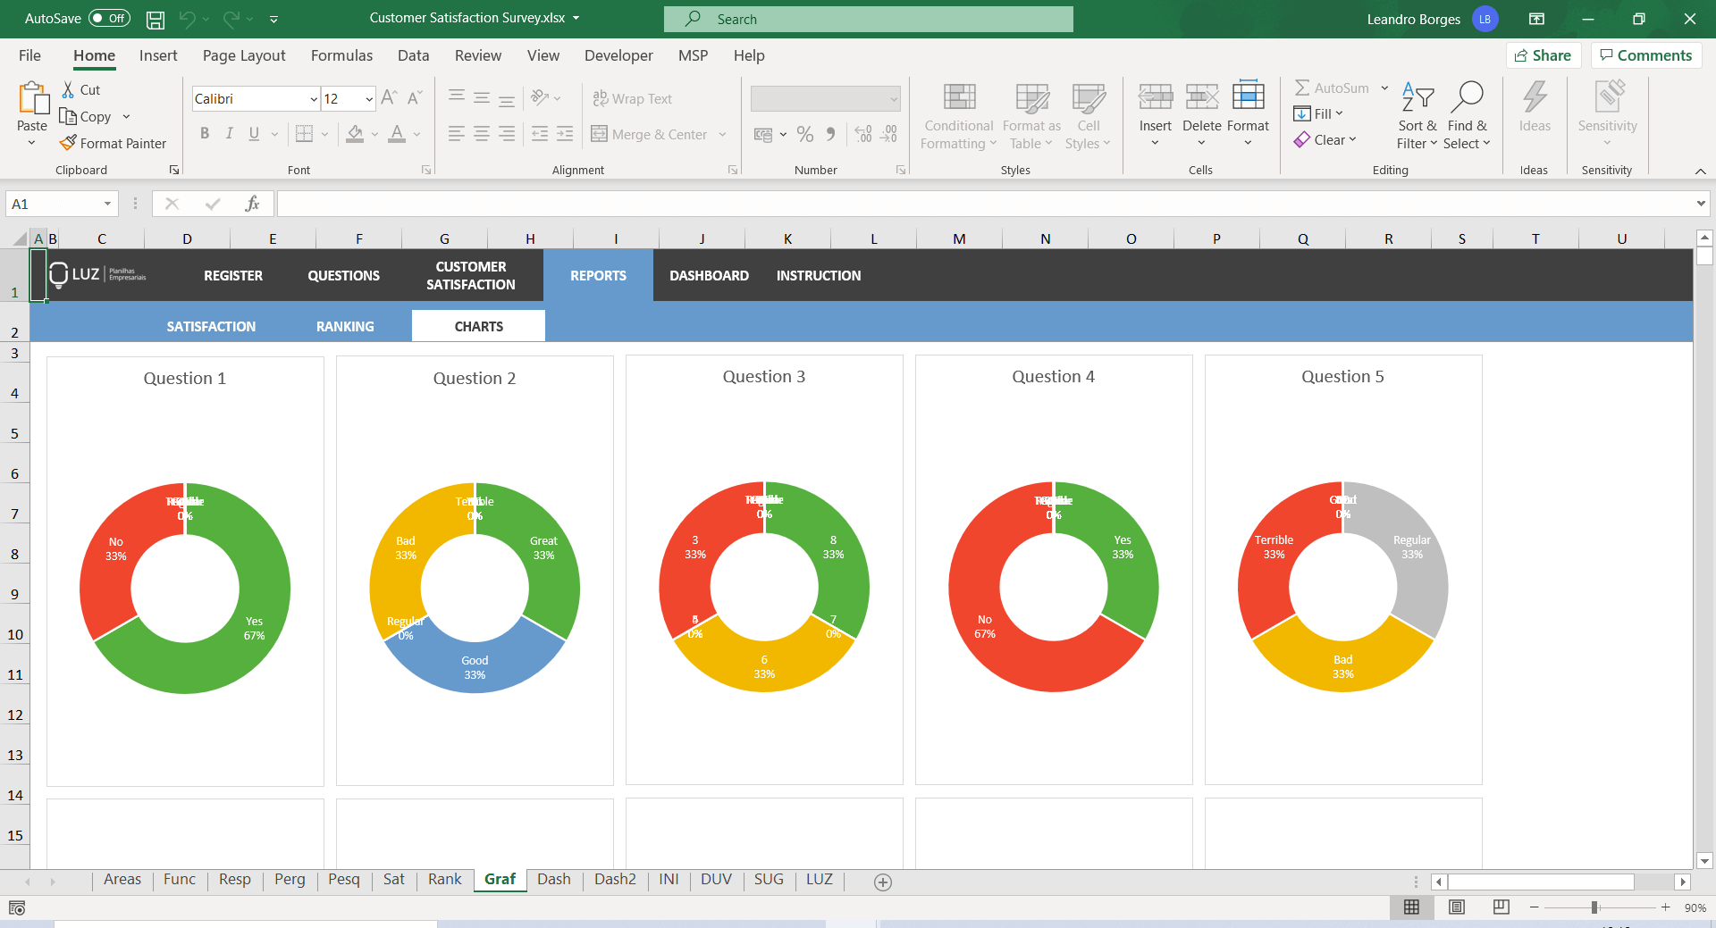Click the Share button
This screenshot has height=928, width=1716.
1544,54
